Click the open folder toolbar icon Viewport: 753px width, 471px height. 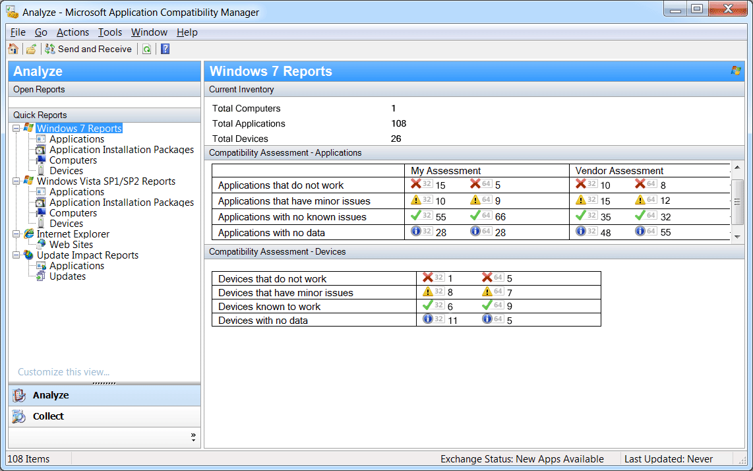[31, 49]
